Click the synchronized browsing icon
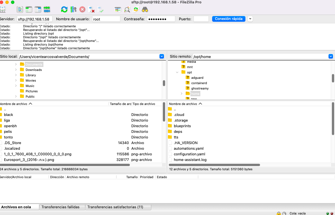The image size is (335, 215). (x=136, y=10)
